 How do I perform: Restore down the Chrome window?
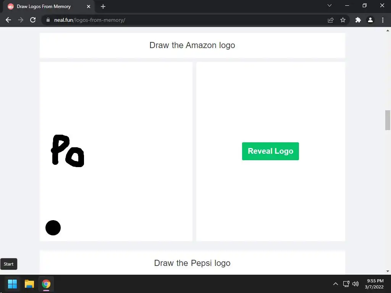tap(365, 5)
